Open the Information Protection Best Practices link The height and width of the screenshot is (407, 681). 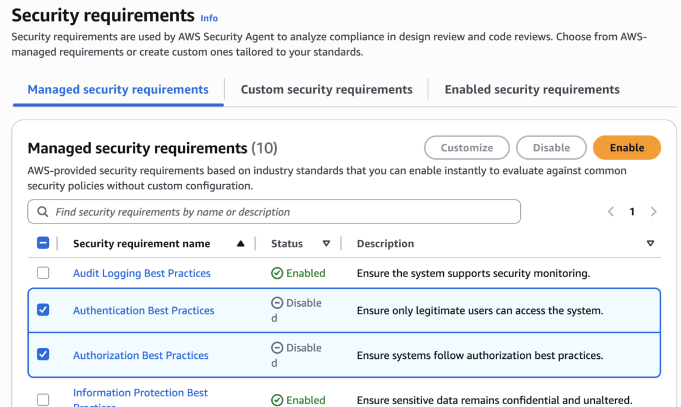click(x=140, y=397)
